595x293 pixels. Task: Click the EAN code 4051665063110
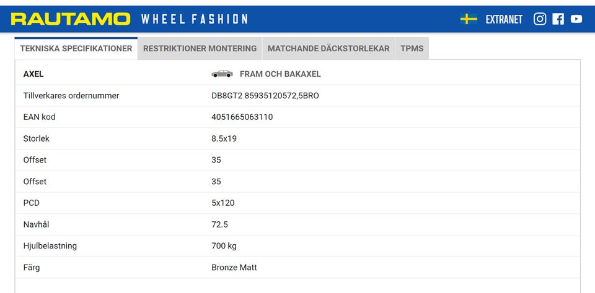(x=242, y=117)
